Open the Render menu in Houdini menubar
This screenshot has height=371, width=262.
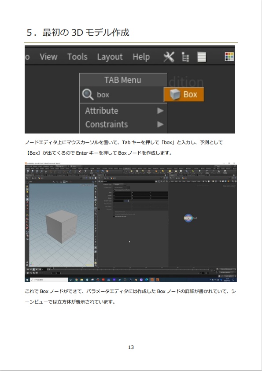click(36, 166)
